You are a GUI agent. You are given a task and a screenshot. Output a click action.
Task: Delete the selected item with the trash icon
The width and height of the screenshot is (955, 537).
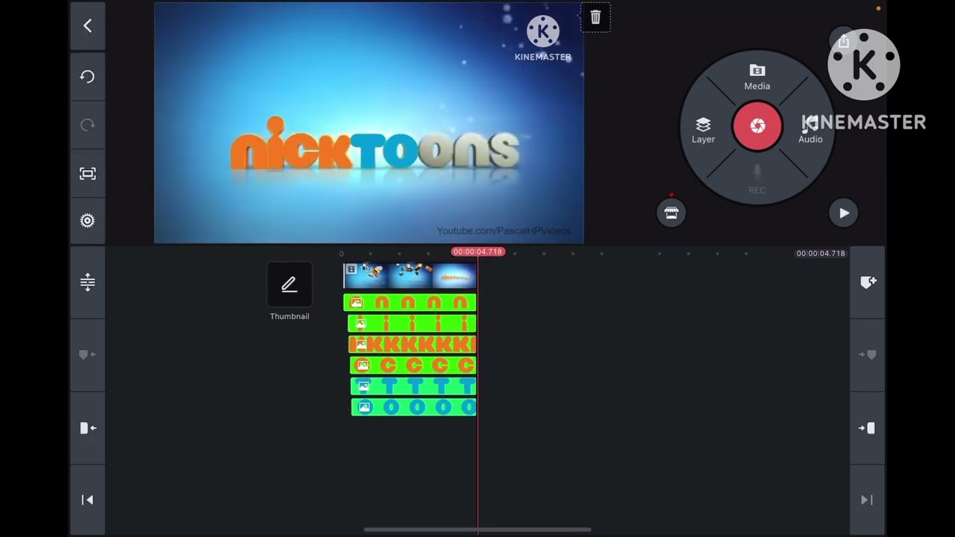(x=595, y=17)
